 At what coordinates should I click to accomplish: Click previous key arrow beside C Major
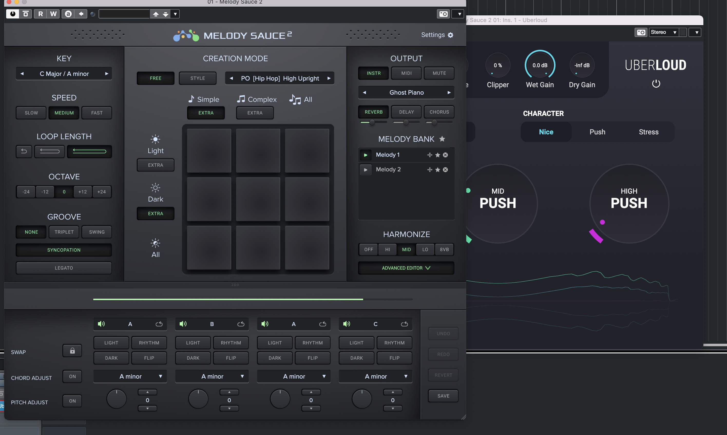(x=22, y=74)
